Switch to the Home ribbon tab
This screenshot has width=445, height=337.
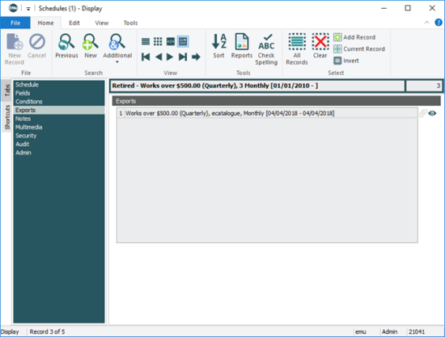pos(45,23)
